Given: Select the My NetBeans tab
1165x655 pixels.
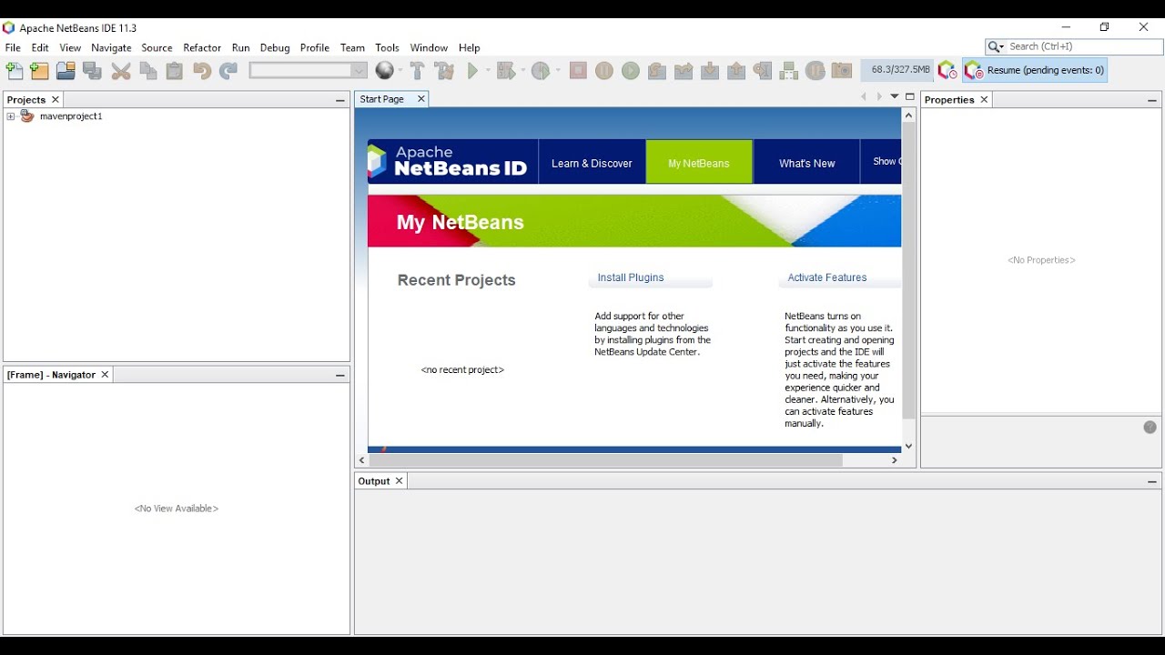Looking at the screenshot, I should tap(699, 164).
